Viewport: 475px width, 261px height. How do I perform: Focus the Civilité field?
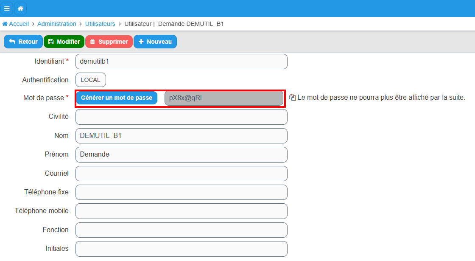tap(182, 117)
